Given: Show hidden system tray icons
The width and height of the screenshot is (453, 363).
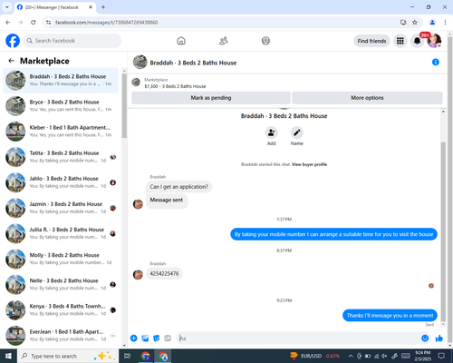Looking at the screenshot, I should click(351, 356).
